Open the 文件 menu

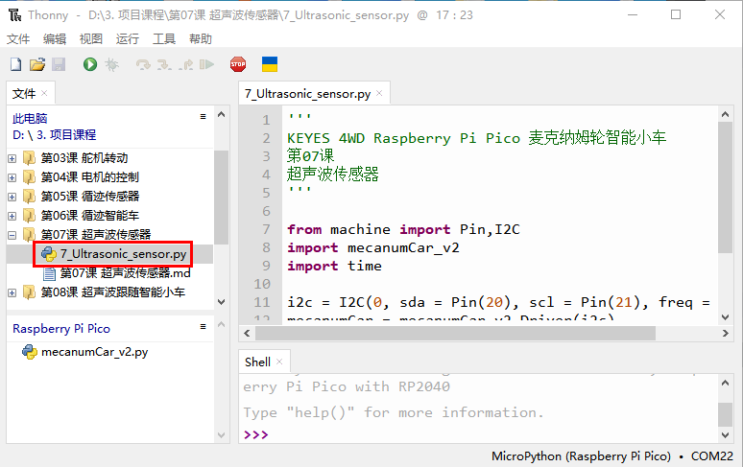18,38
